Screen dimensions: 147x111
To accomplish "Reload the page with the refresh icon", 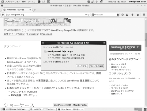I will point(89,15).
